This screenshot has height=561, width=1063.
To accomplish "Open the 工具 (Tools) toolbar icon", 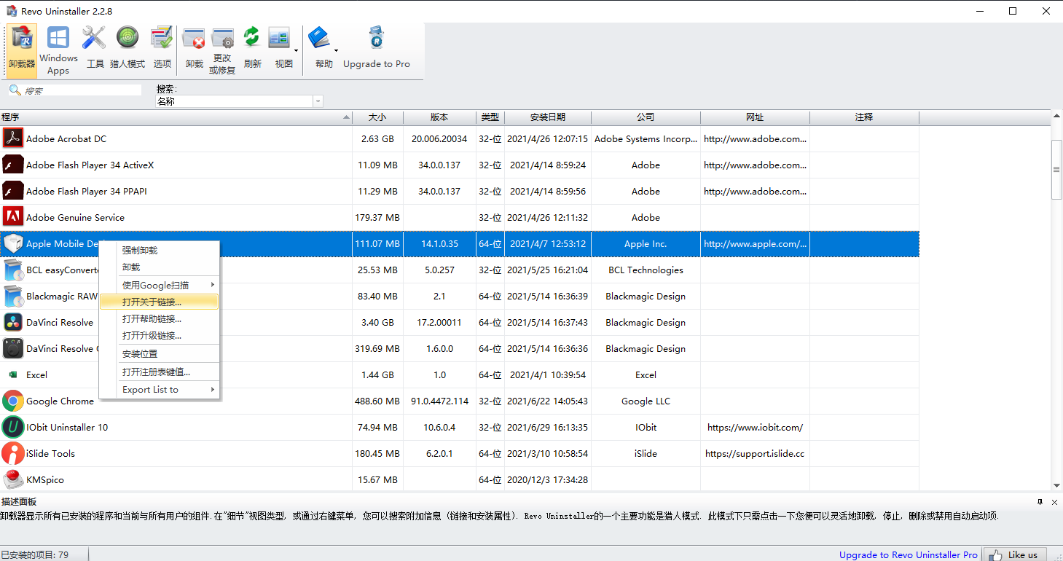I will pyautogui.click(x=95, y=50).
